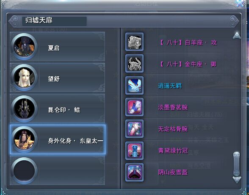
Task: Click the loot list scrollbar thumb
Action: (236, 164)
